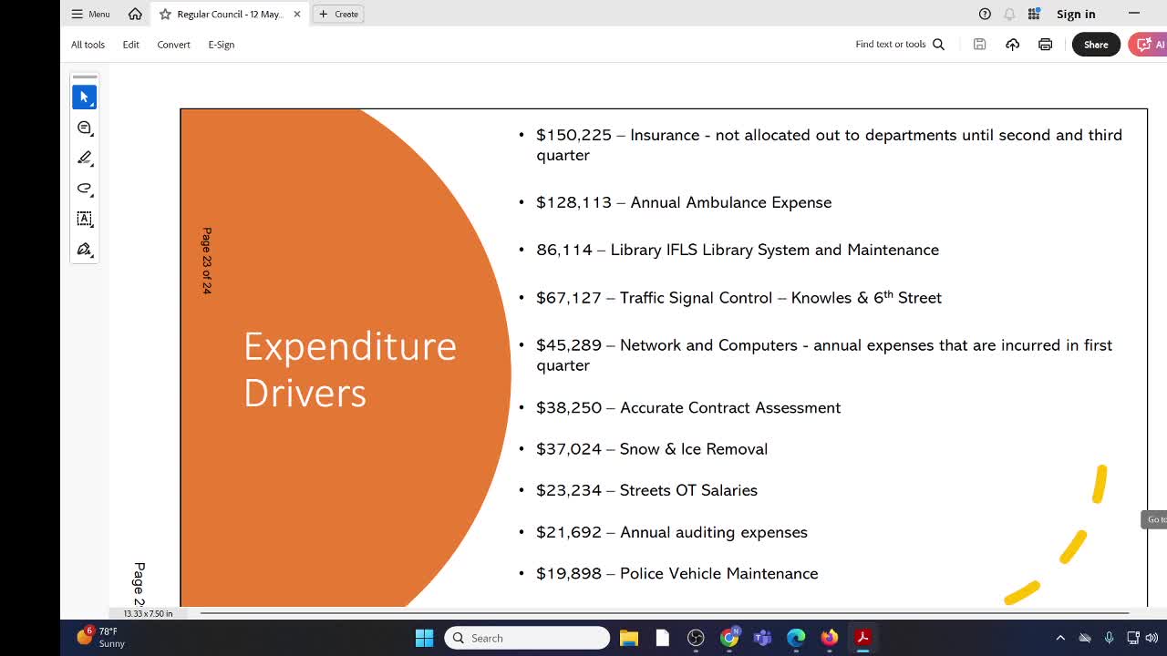The width and height of the screenshot is (1167, 656).
Task: Click '$38,250 – Accurate Contract Assessment' text
Action: [688, 407]
